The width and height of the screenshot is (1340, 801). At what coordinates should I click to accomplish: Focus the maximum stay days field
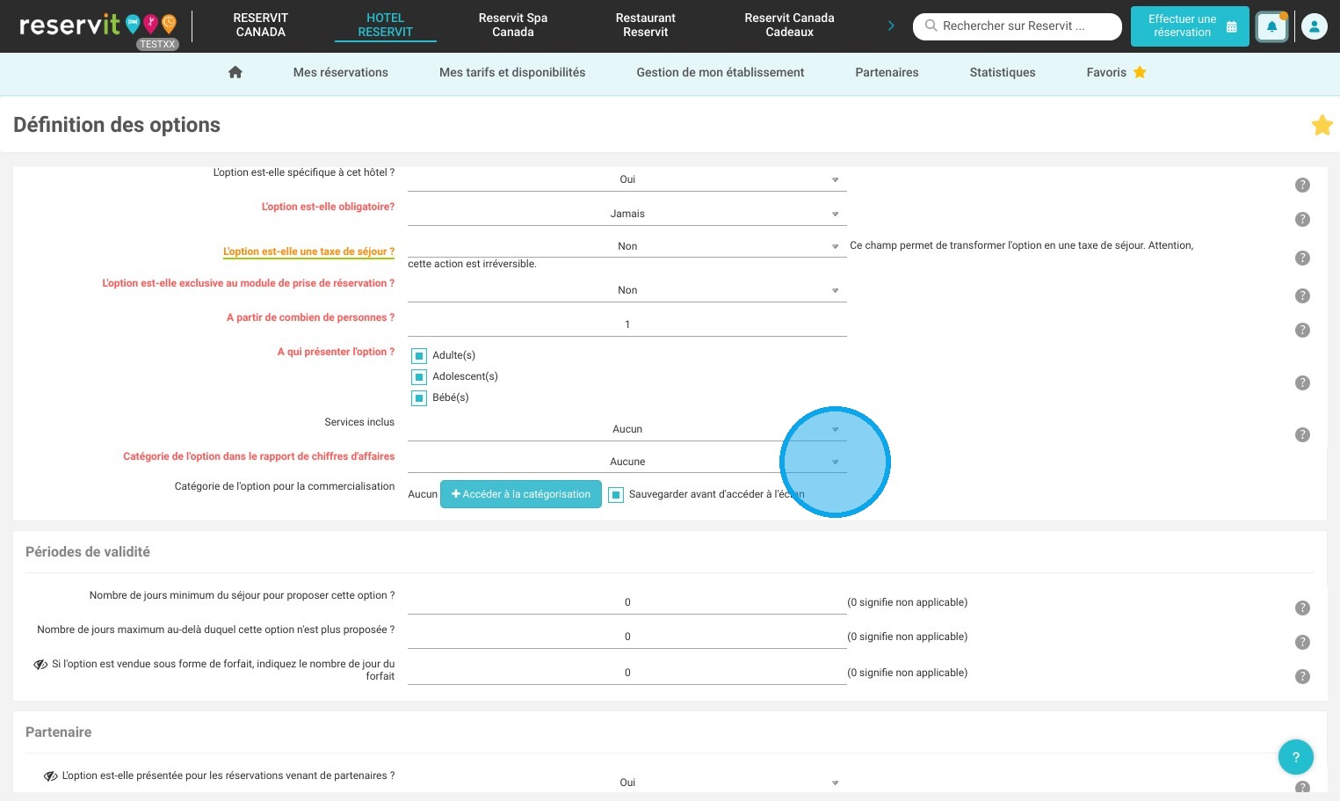(627, 637)
